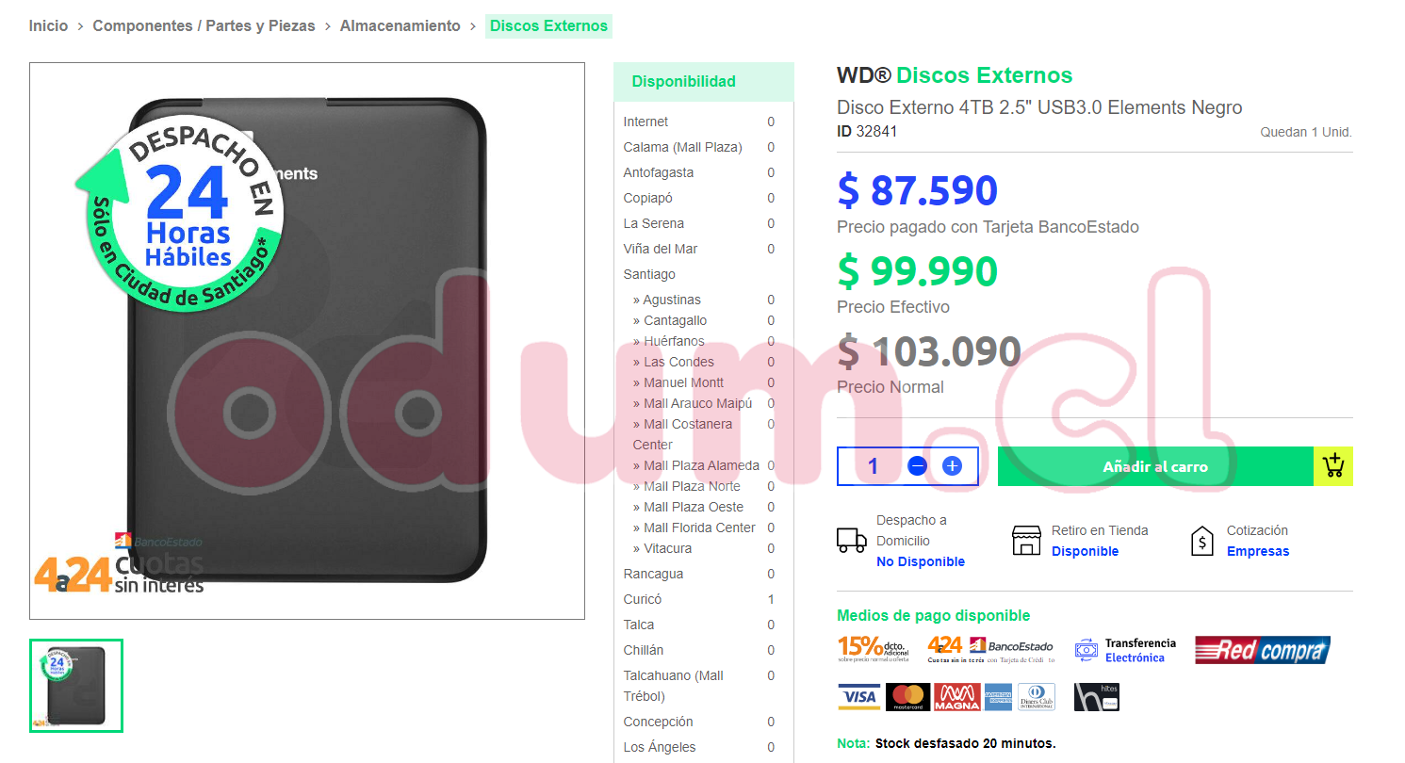Open the Almacenamiento breadcrumb
Image resolution: width=1405 pixels, height=763 pixels.
click(x=400, y=26)
